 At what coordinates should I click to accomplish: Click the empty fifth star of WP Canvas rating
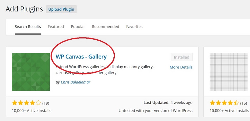tap(38, 103)
